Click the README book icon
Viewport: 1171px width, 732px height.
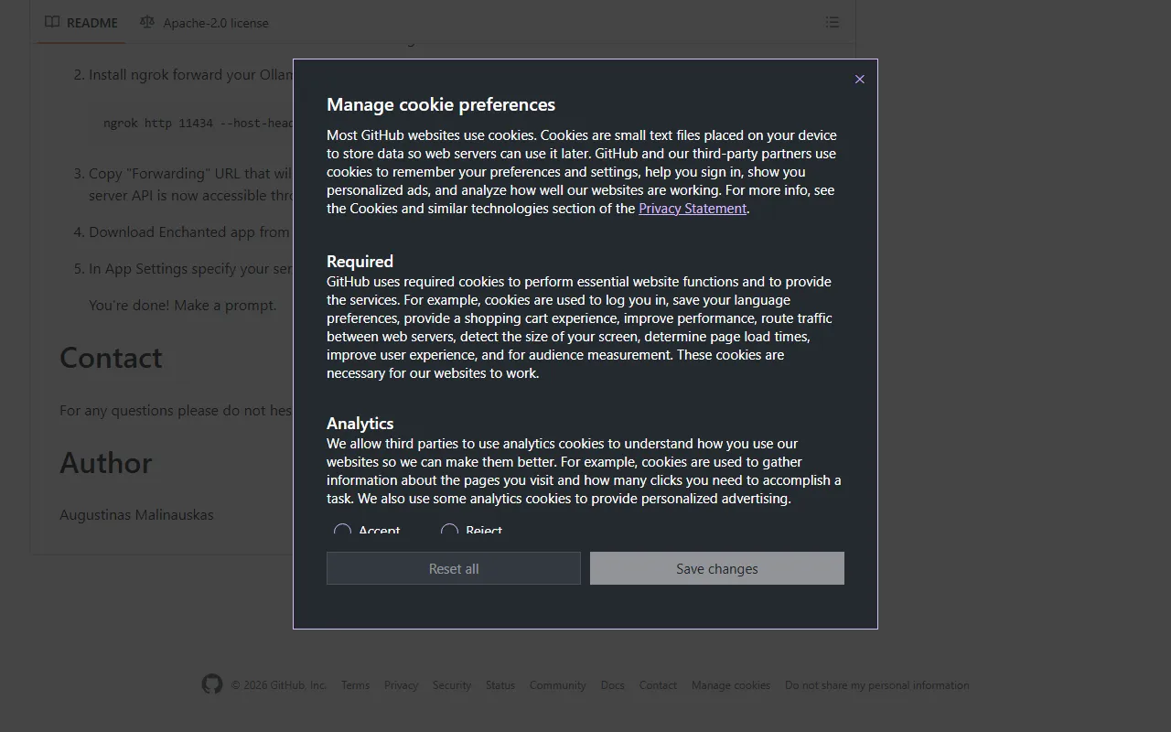53,22
